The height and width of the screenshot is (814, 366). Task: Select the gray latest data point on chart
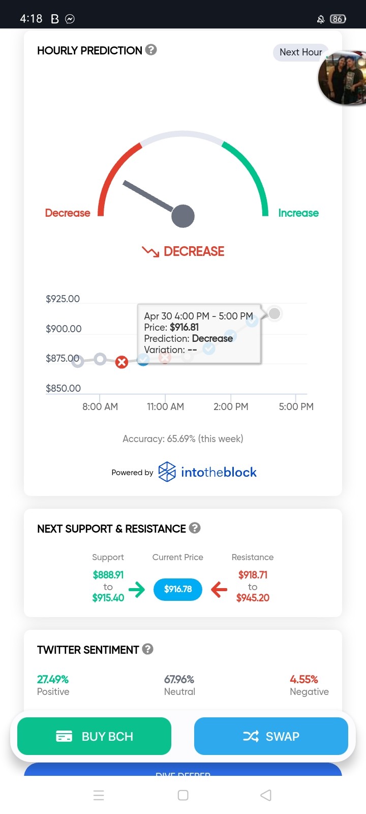click(x=274, y=313)
